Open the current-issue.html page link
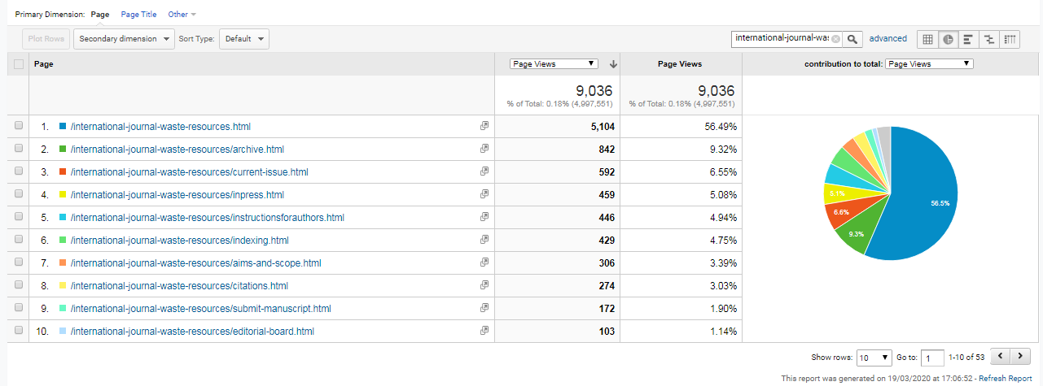Viewport: 1043px width, 386px height. pos(190,171)
